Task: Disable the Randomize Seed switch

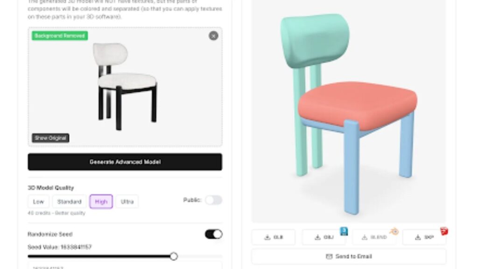Action: [213, 234]
